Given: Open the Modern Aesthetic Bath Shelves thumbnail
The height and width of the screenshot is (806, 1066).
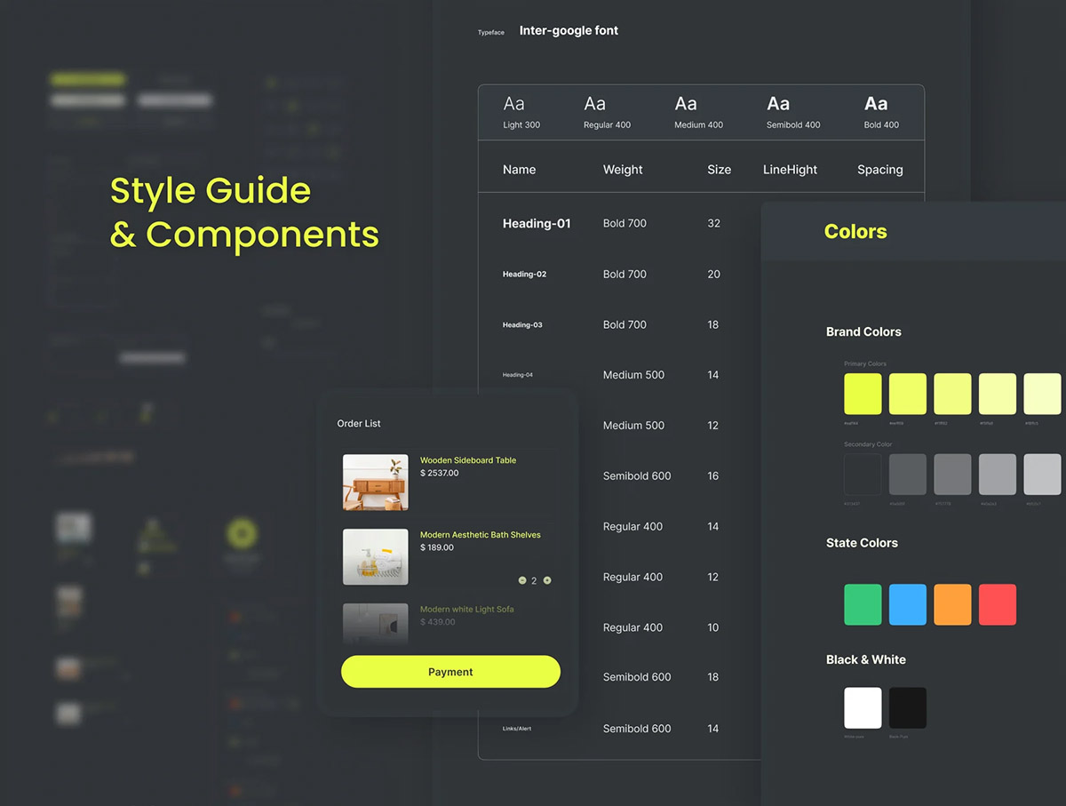Looking at the screenshot, I should [x=376, y=557].
